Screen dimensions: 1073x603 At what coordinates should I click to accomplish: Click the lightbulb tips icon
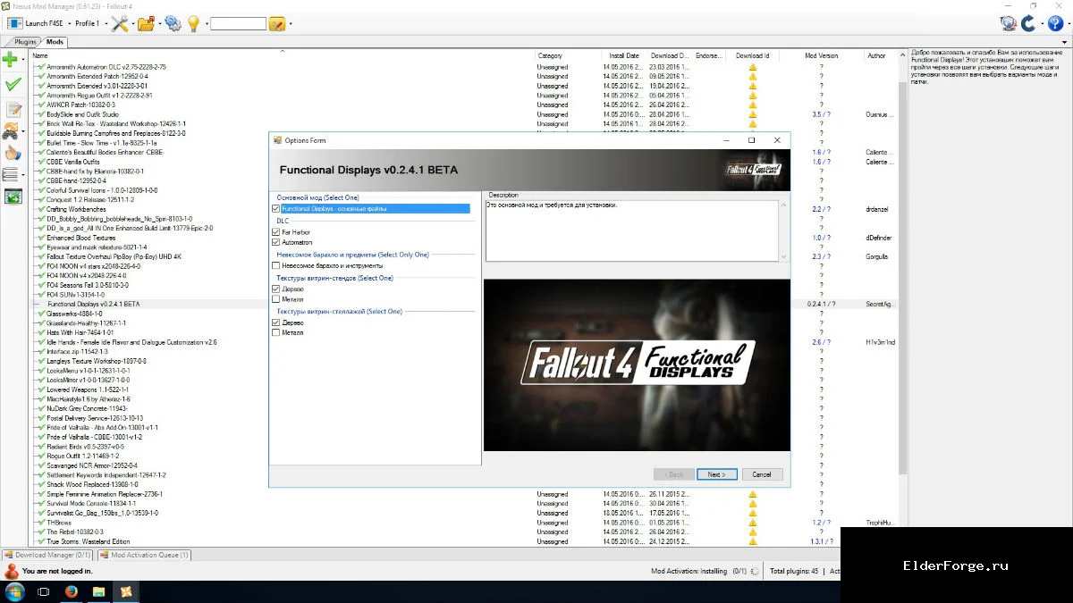(193, 23)
